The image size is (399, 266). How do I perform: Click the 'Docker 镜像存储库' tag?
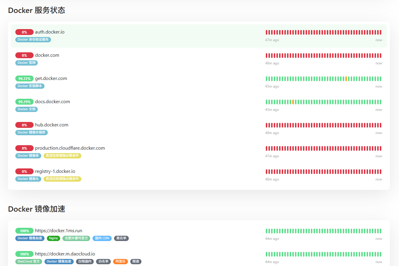32,133
